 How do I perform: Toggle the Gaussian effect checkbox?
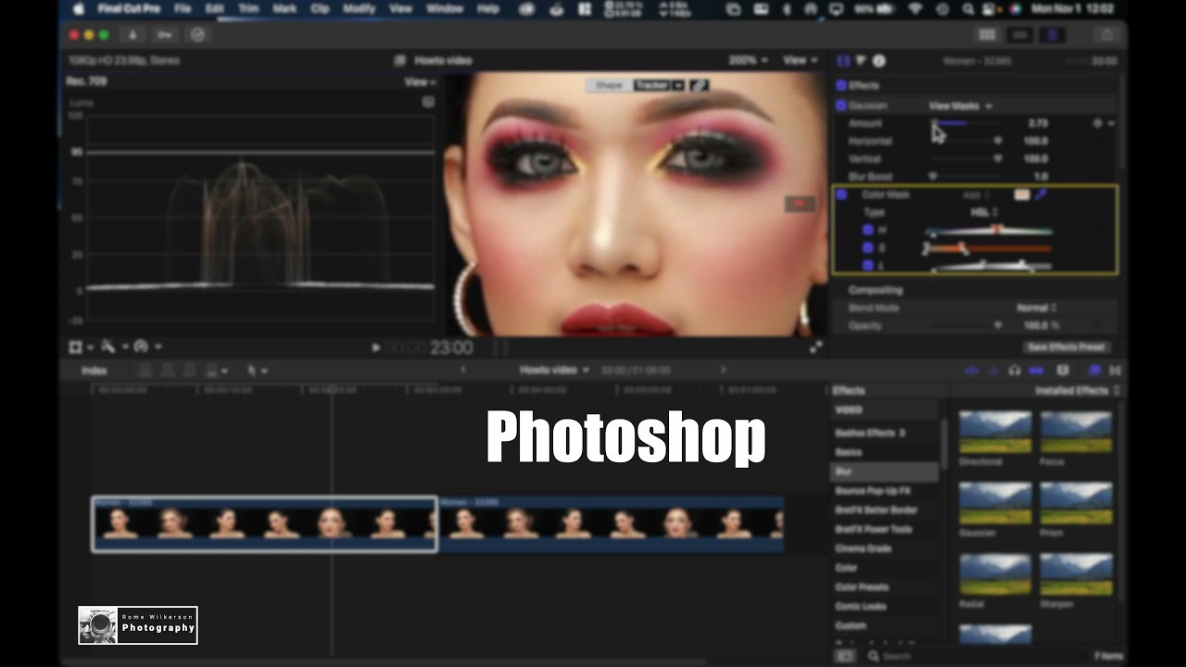click(x=841, y=106)
